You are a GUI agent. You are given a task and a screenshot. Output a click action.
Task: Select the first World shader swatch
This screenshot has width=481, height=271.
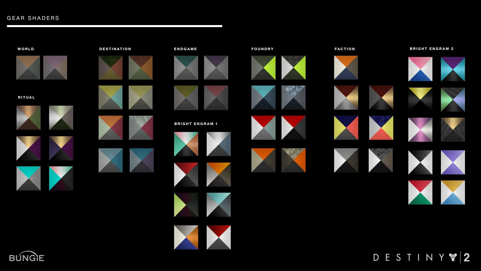click(28, 68)
